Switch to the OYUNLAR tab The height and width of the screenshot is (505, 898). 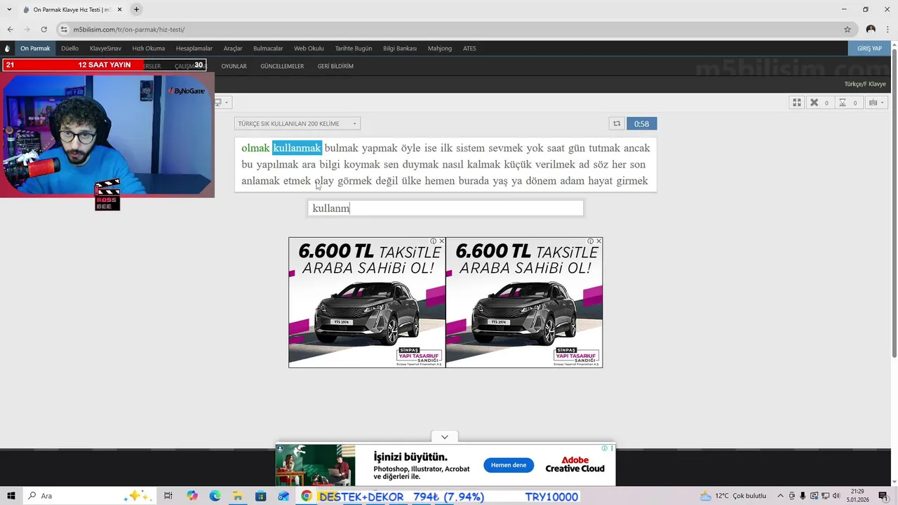pyautogui.click(x=234, y=66)
